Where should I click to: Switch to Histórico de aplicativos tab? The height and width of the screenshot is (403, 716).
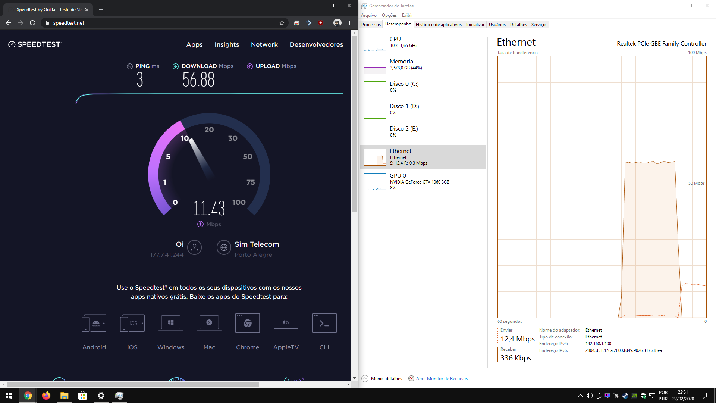(x=439, y=25)
